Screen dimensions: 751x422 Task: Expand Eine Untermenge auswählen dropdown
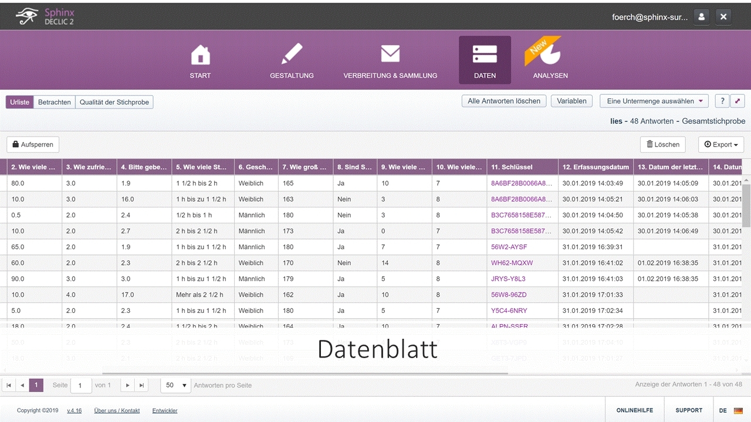coord(654,101)
